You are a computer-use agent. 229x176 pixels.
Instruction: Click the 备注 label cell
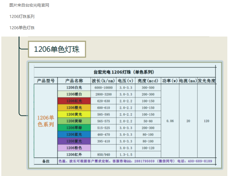pos(46,161)
